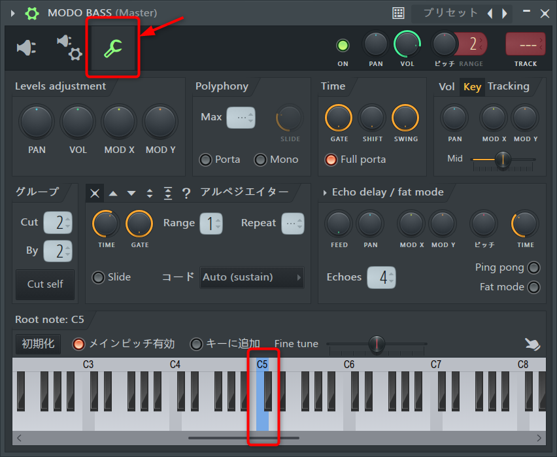Open the TRACK selector

tap(525, 44)
